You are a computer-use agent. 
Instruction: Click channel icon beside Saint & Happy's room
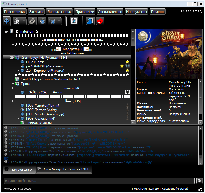click(17, 79)
